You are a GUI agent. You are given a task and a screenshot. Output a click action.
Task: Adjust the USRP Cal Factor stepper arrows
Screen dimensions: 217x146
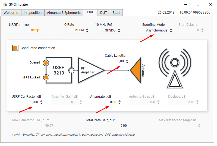coord(41,102)
